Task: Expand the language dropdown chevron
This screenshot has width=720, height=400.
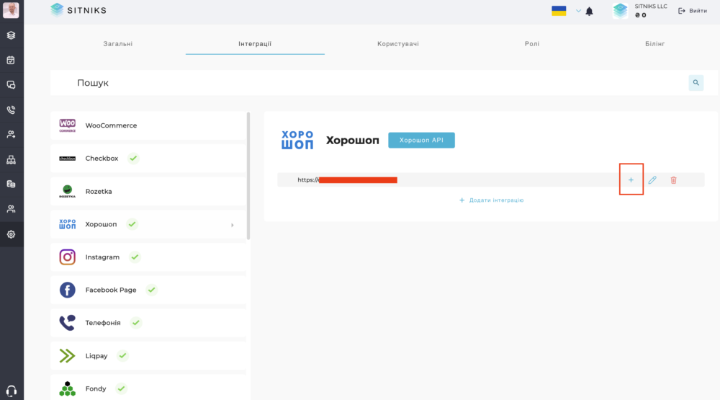Action: [x=578, y=11]
